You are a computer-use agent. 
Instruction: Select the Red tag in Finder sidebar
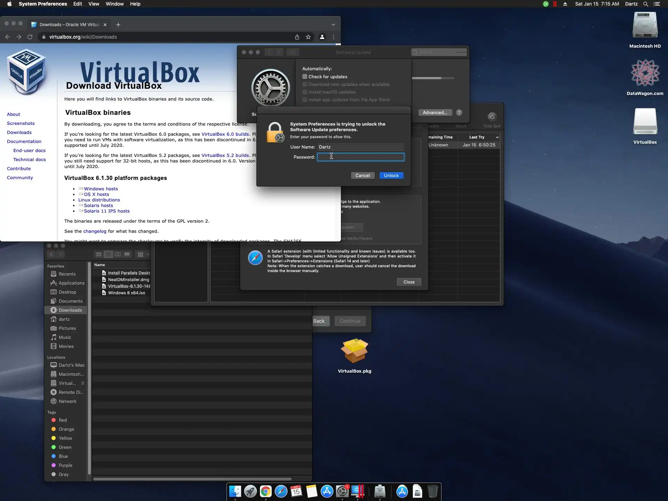[63, 420]
